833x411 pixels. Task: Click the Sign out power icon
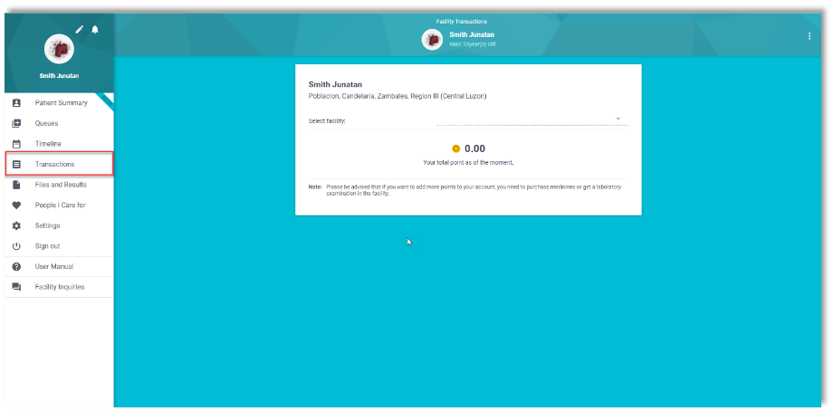pyautogui.click(x=16, y=246)
